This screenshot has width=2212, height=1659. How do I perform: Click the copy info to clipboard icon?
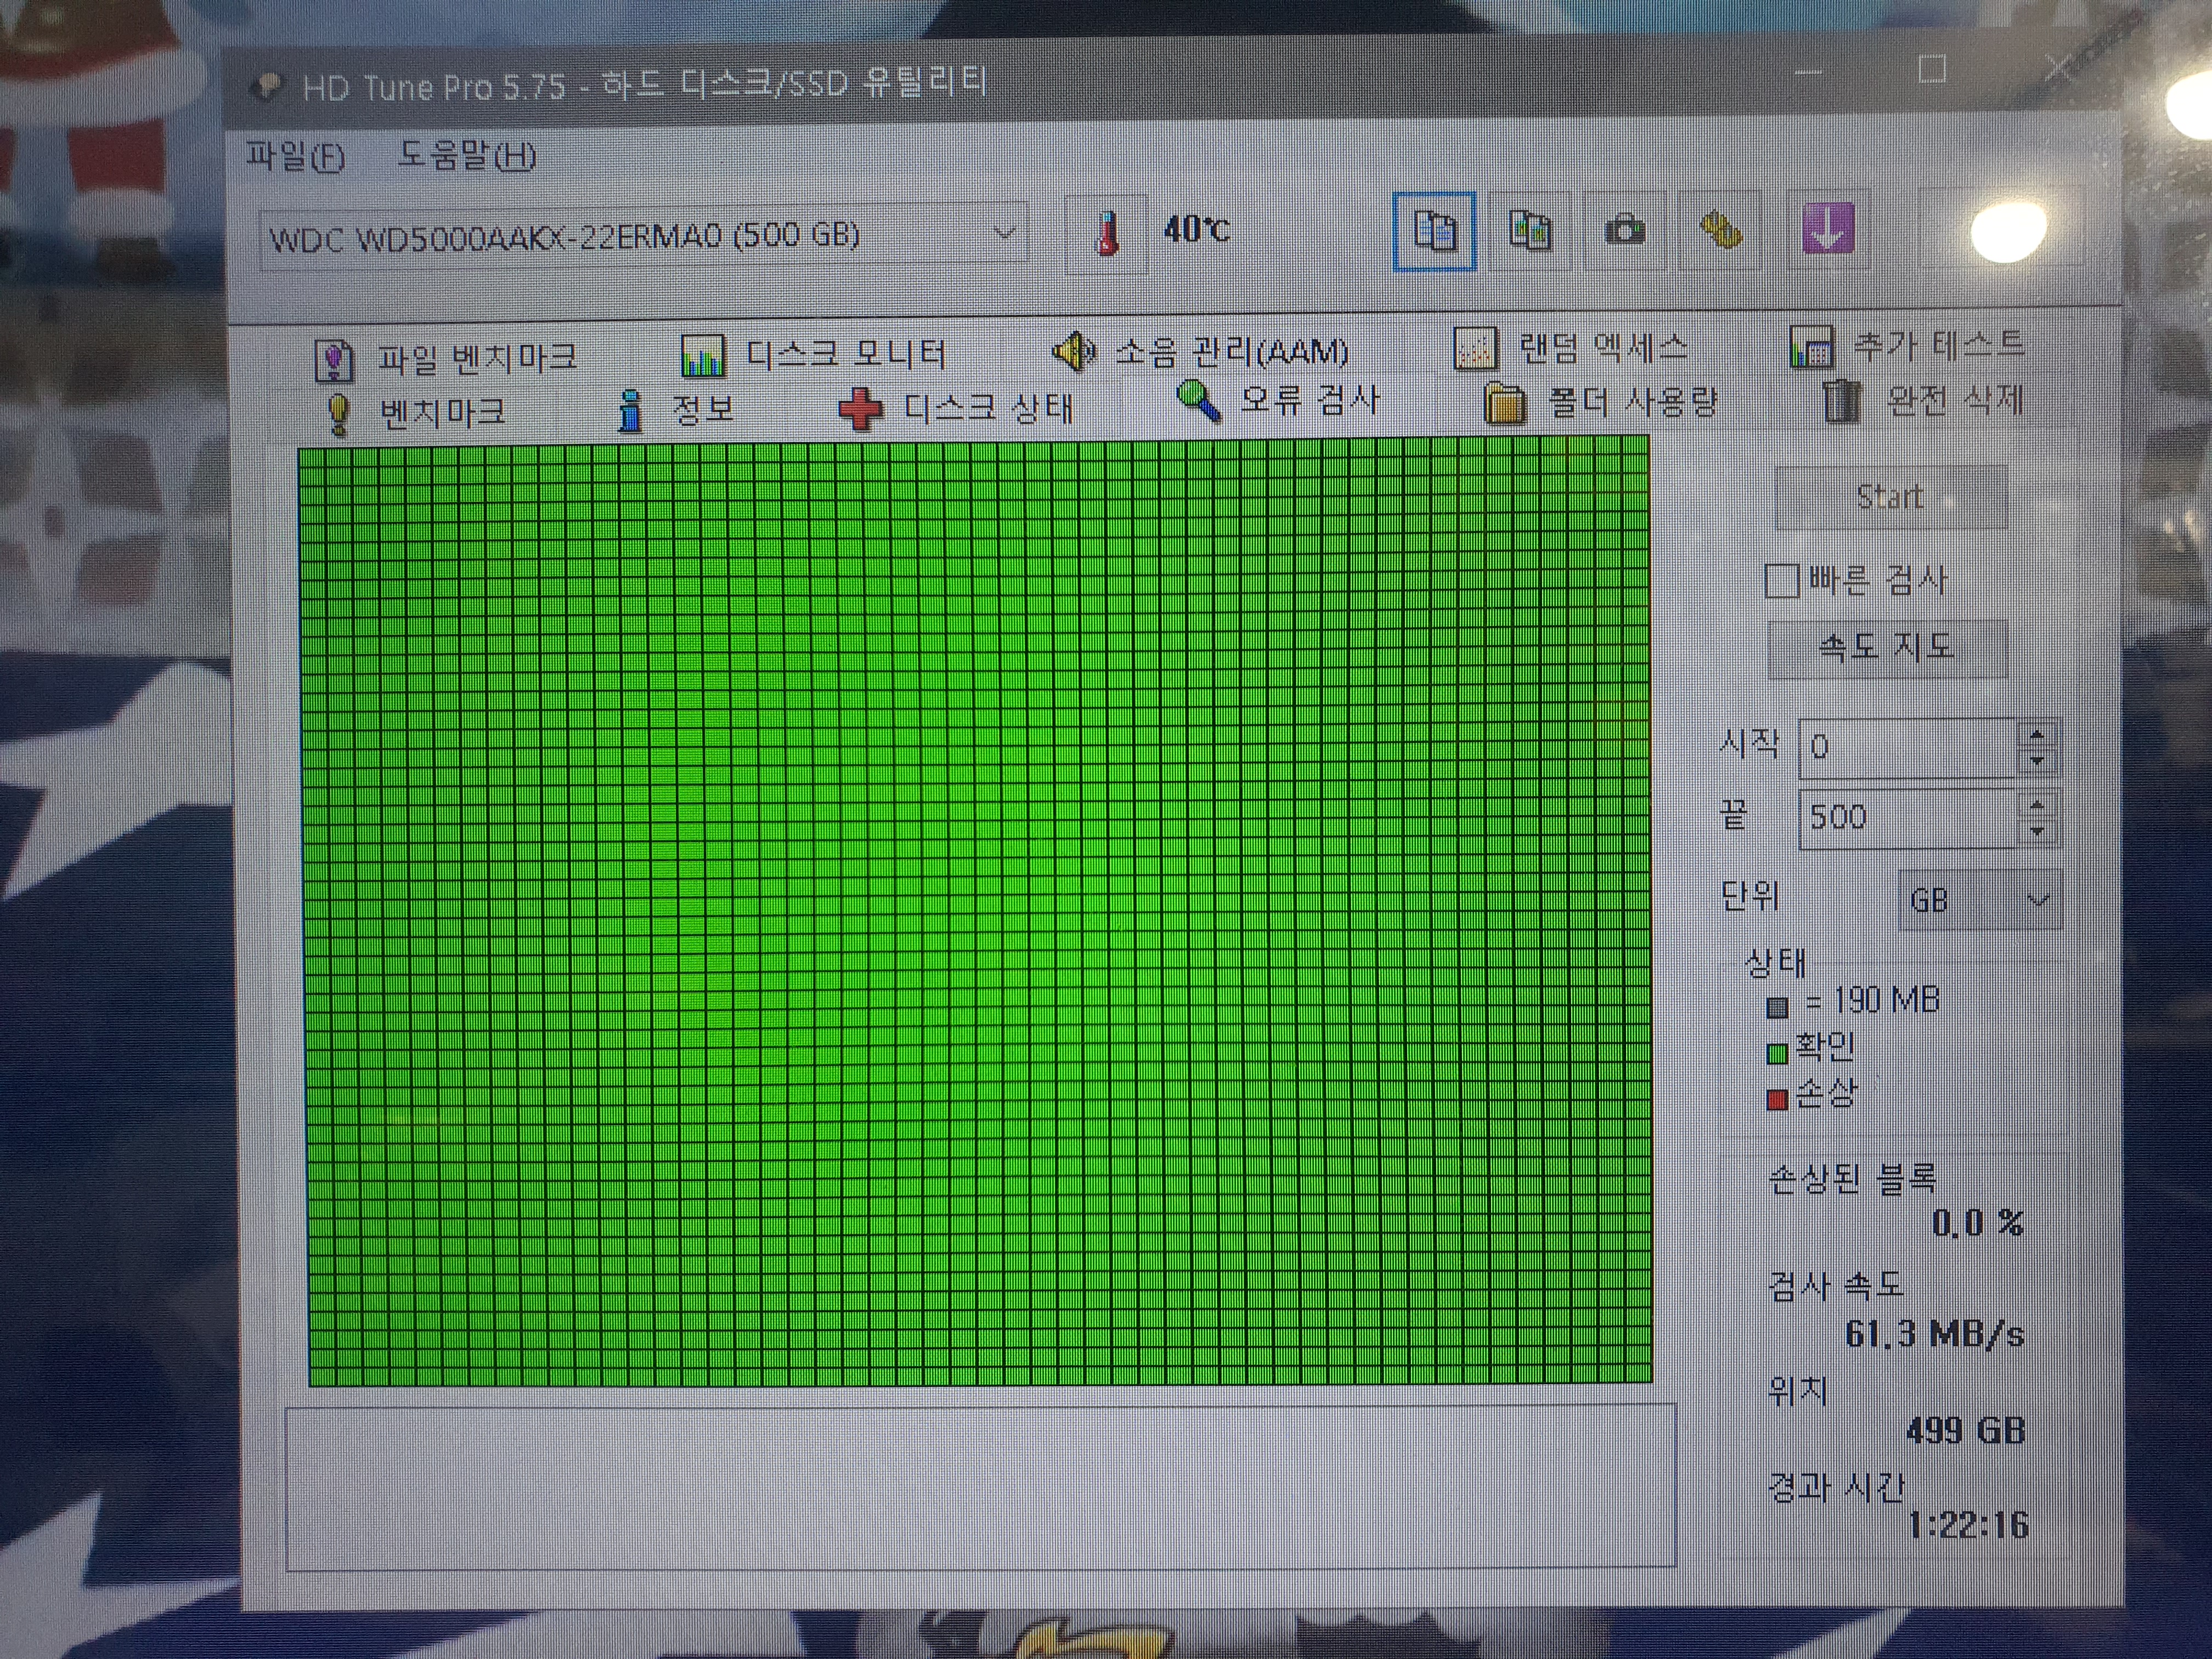click(1434, 231)
